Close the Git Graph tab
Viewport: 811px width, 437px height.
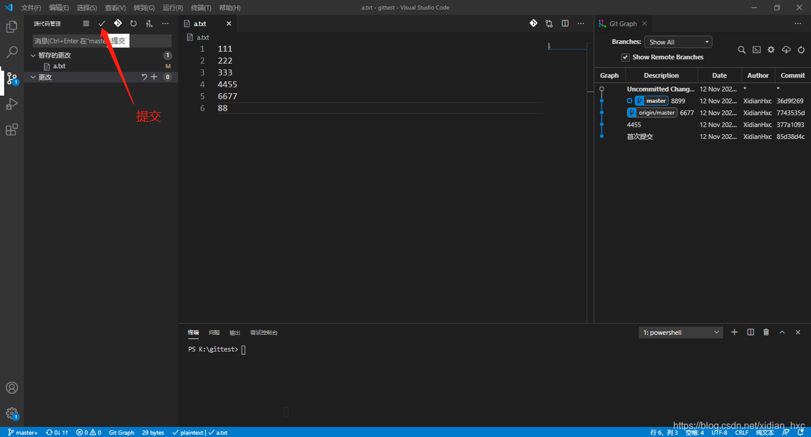(644, 24)
